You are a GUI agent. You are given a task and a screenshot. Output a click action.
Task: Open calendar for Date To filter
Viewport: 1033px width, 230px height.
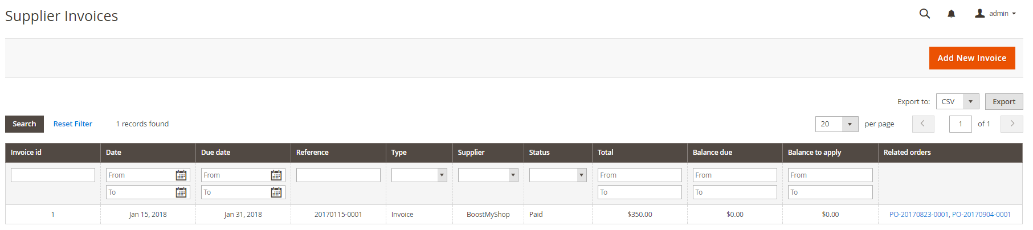(x=181, y=192)
